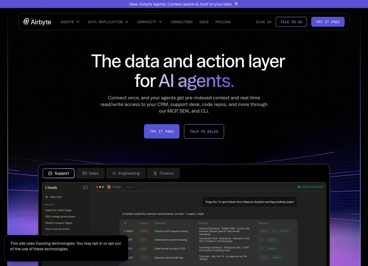Click the red window dot in Claude mockup
Image resolution: width=368 pixels, height=266 pixels.
click(97, 187)
